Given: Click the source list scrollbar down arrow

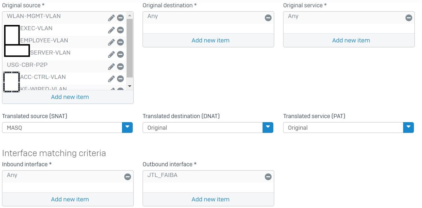Looking at the screenshot, I should pyautogui.click(x=130, y=86).
